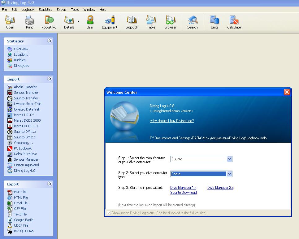Start PC LogBook import
299x239 pixels.
[19, 148]
